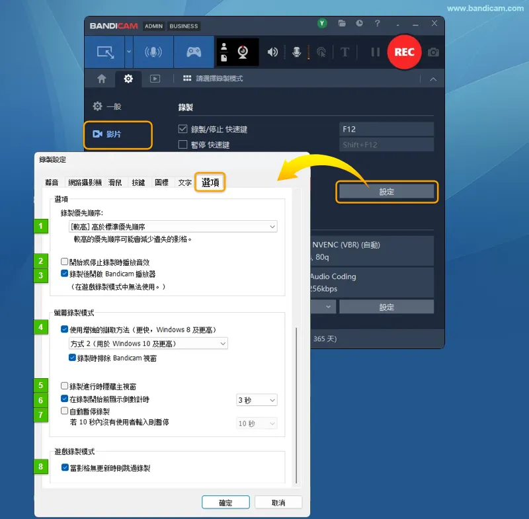Viewport: 529px width, 519px height.
Task: Open the output folder icon in title bar
Action: point(342,23)
